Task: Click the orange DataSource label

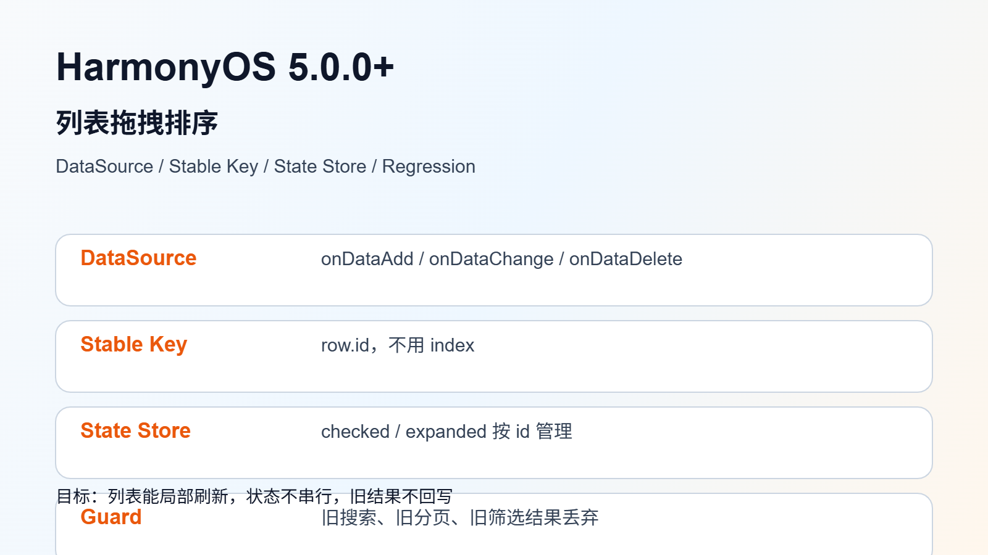Action: (x=138, y=258)
